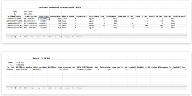Click the 'Document type' column header

pos(69,67)
